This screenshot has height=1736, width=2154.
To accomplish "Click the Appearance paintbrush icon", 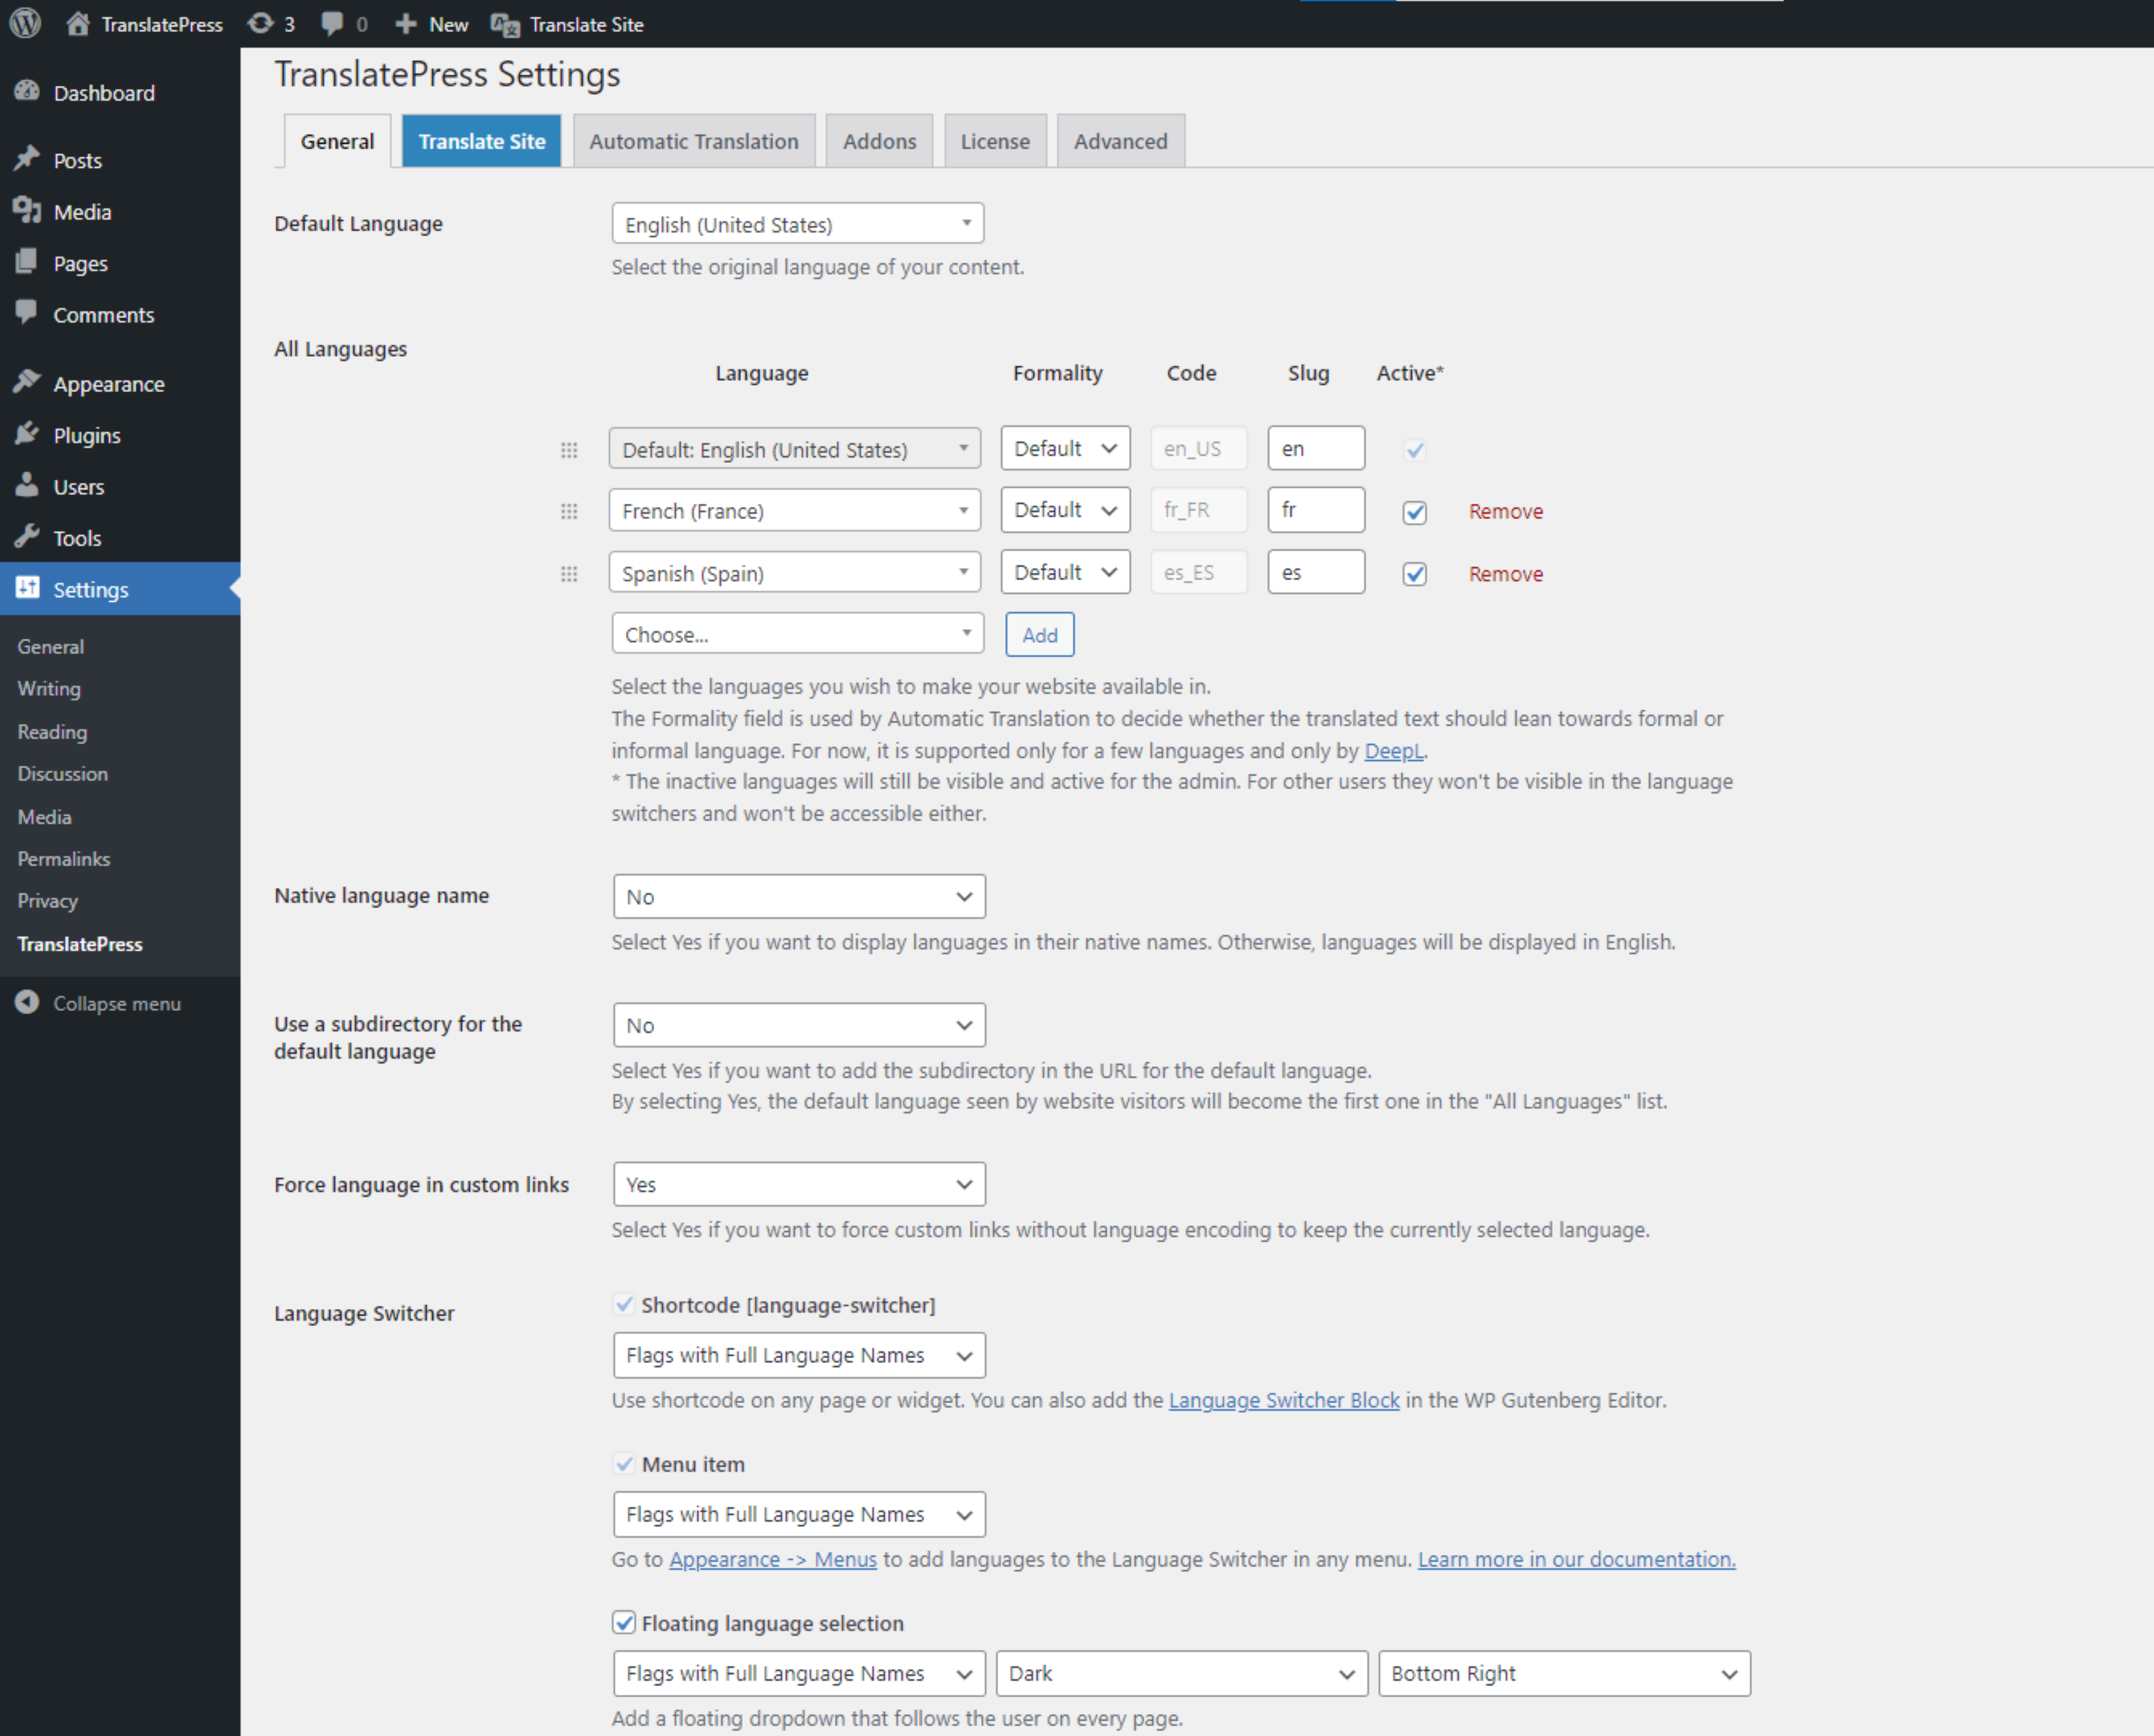I will click(27, 382).
